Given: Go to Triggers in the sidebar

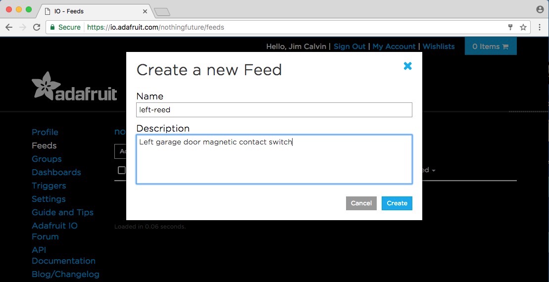Looking at the screenshot, I should click(49, 186).
